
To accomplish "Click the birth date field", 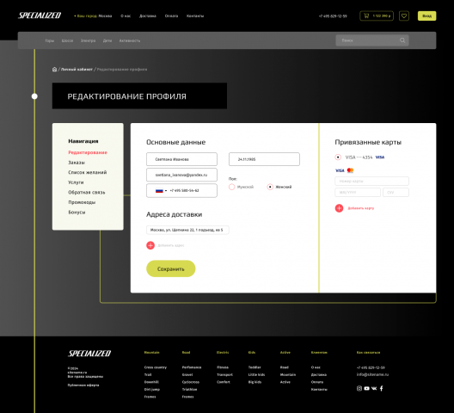I will point(264,159).
